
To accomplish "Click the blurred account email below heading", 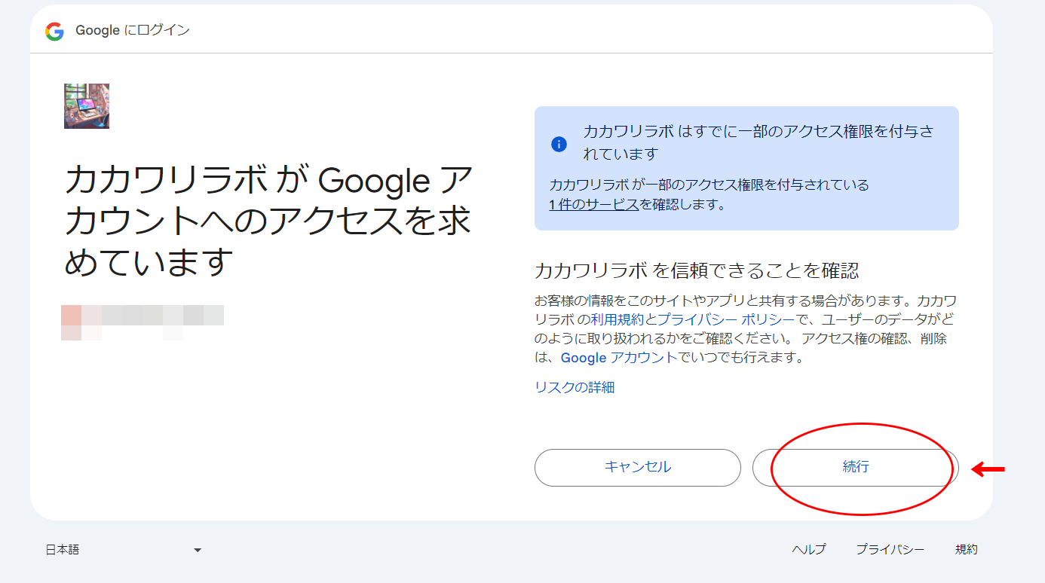I will [142, 322].
